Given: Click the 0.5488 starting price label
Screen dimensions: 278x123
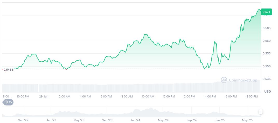Looking at the screenshot, I should click(8, 70).
